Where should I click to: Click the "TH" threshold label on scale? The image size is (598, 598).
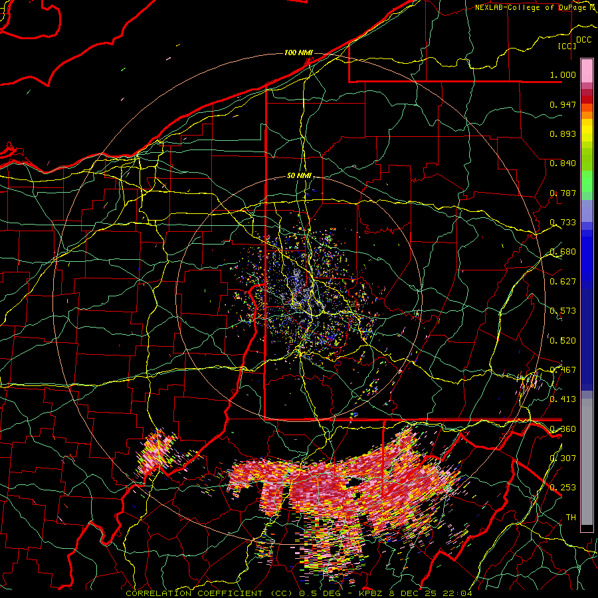click(571, 517)
